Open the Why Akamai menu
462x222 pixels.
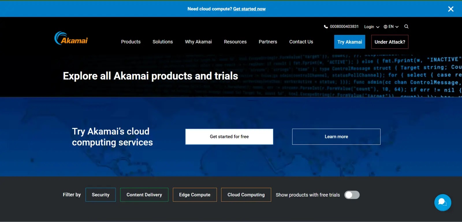coord(198,42)
